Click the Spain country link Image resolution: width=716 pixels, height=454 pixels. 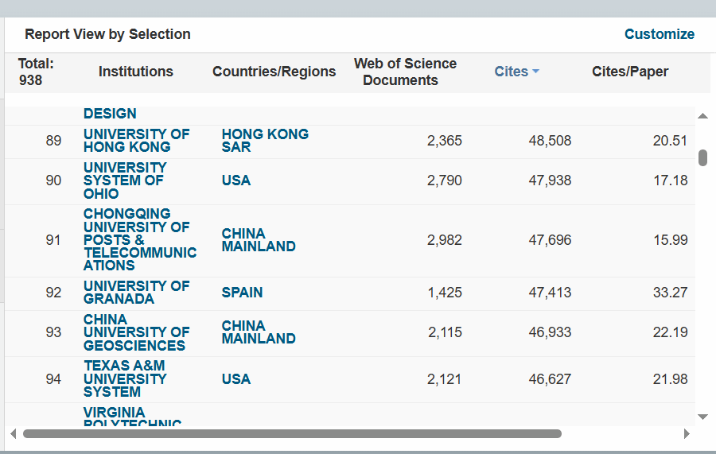pos(242,293)
